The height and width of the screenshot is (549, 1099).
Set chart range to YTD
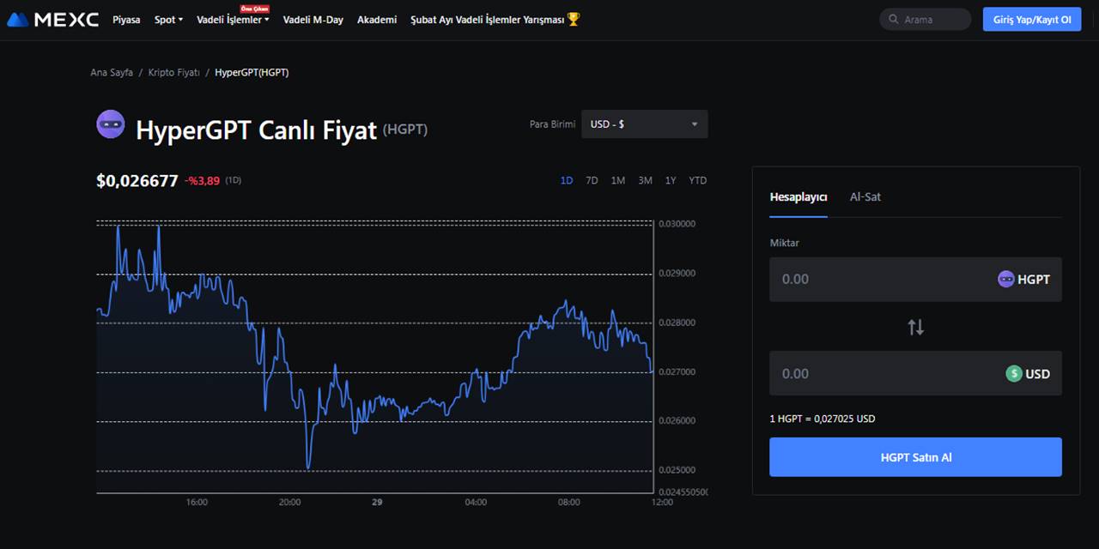(x=697, y=180)
